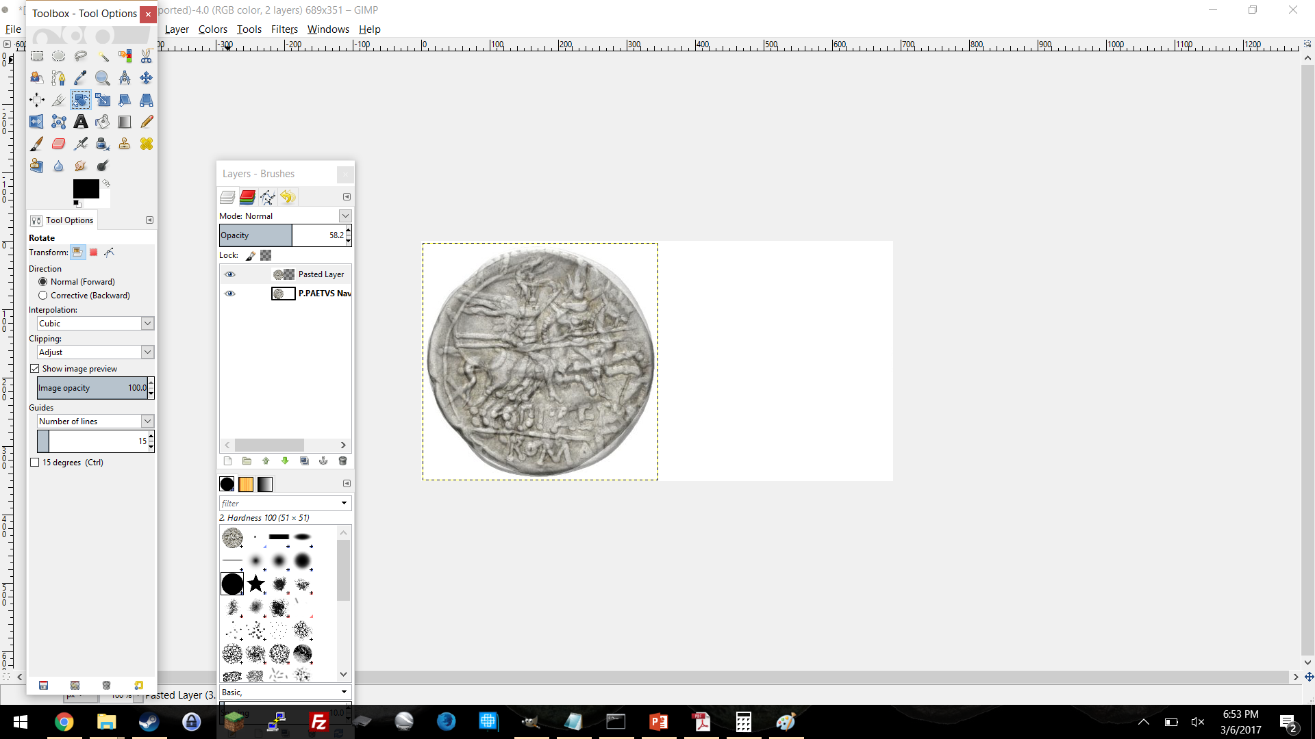
Task: Select the Smudge finger tool
Action: click(x=81, y=166)
